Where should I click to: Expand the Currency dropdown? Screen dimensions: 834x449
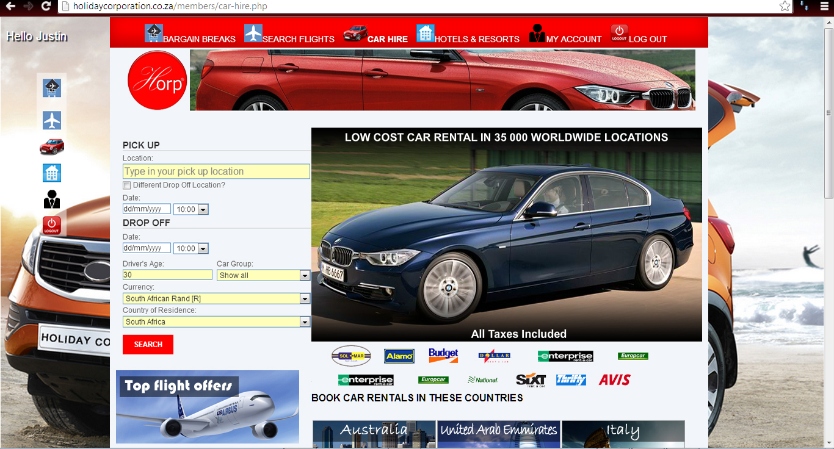pyautogui.click(x=216, y=299)
